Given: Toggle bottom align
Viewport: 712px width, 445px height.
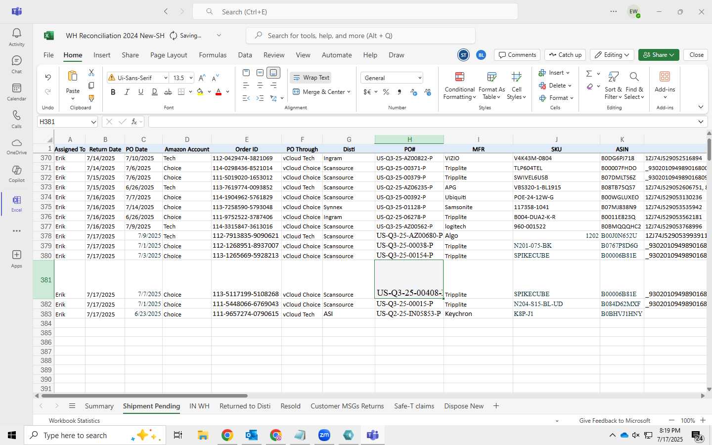Looking at the screenshot, I should point(273,73).
